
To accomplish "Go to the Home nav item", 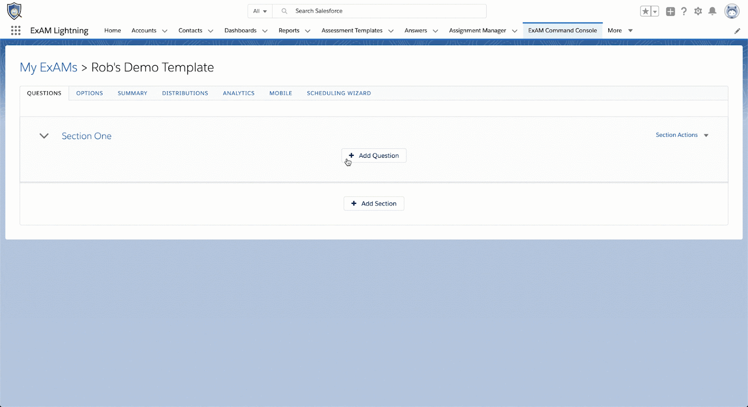I will (113, 30).
